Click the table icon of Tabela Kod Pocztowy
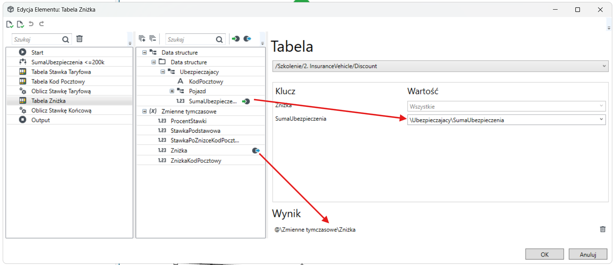 point(23,81)
